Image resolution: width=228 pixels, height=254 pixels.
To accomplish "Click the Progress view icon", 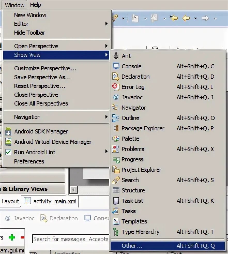I will pyautogui.click(x=116, y=160).
